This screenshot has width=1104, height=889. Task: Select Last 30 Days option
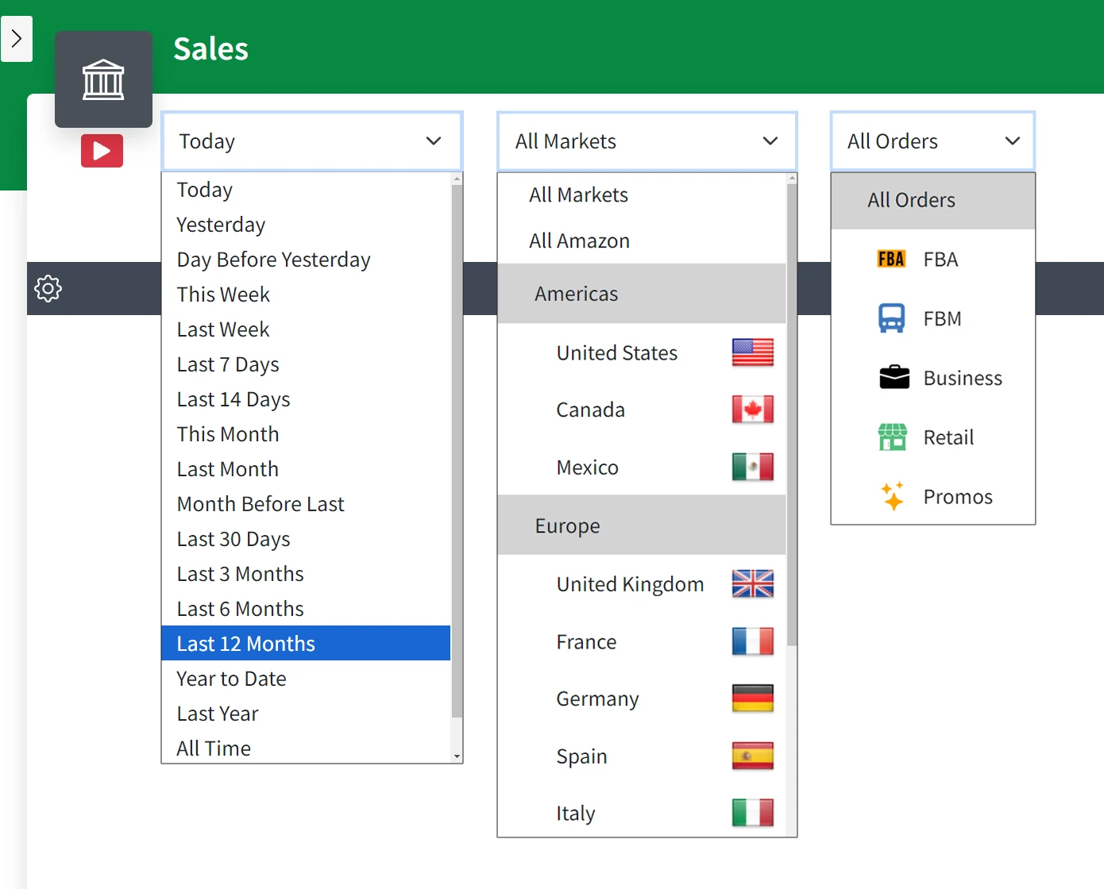click(306, 539)
